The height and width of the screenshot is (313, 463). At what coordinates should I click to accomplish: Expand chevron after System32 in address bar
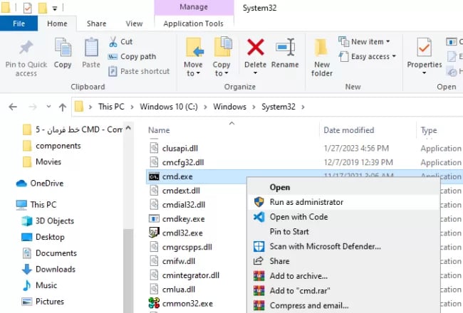(303, 107)
